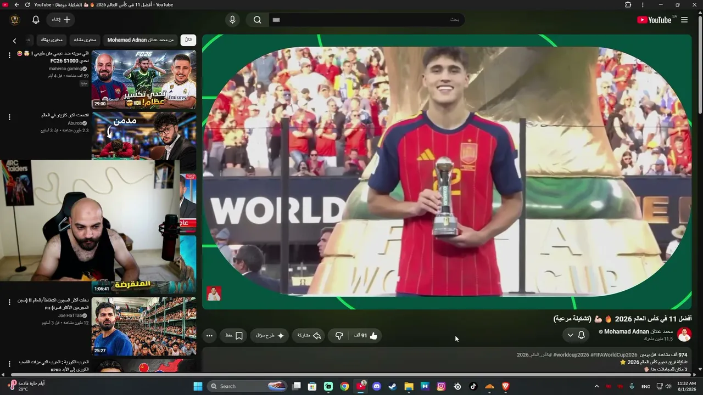Click the main video player
The width and height of the screenshot is (703, 395).
[447, 172]
